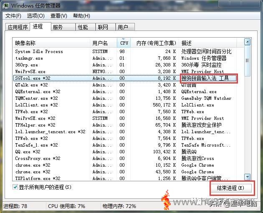Image resolution: width=263 pixels, height=213 pixels.
Task: Click the 560,172 K memory value
Action: click(164, 105)
